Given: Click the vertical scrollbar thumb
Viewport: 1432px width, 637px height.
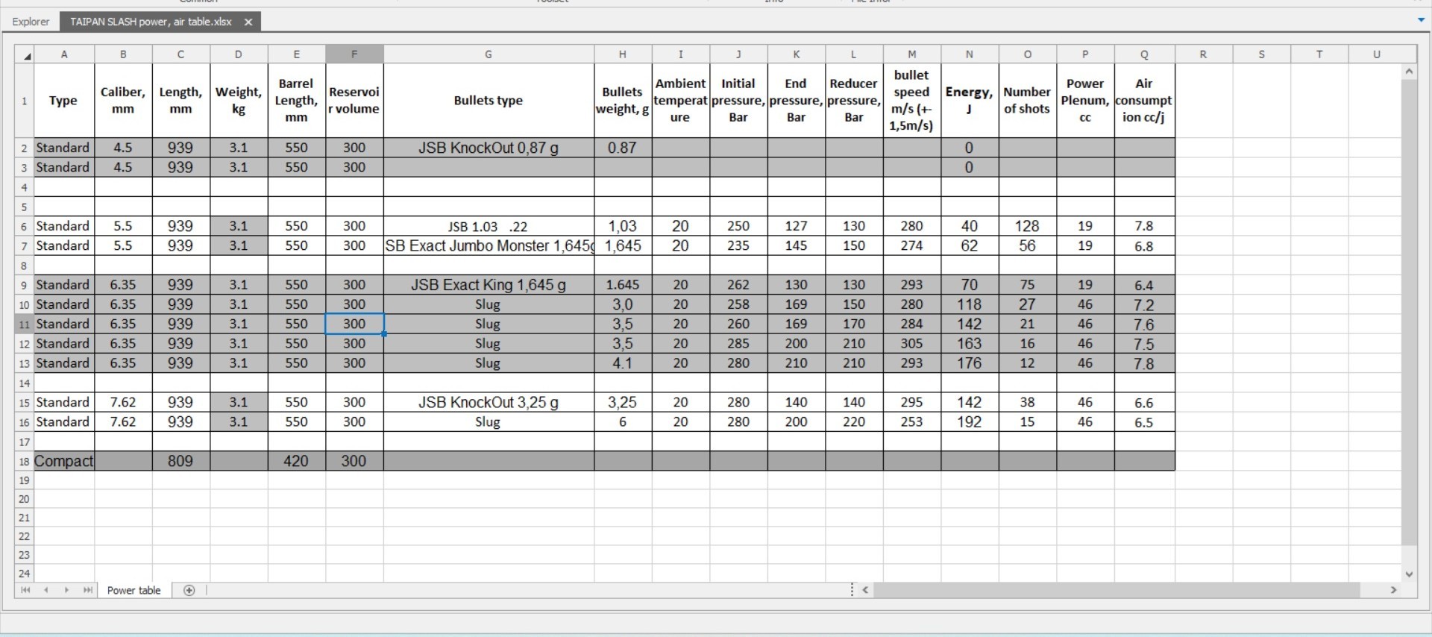Looking at the screenshot, I should click(1409, 312).
